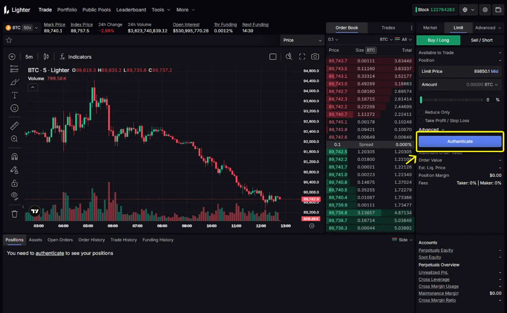Click the order amount percentage slider
The width and height of the screenshot is (507, 313).
[x=452, y=100]
